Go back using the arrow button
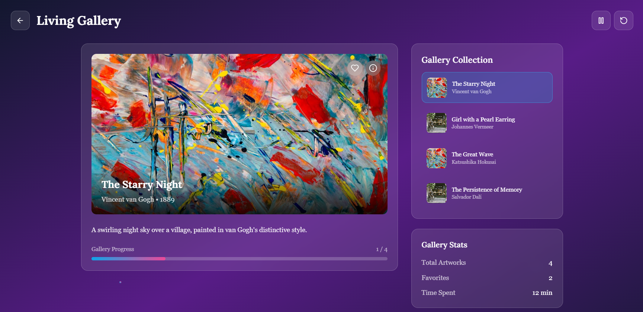This screenshot has height=312, width=643. [x=20, y=20]
